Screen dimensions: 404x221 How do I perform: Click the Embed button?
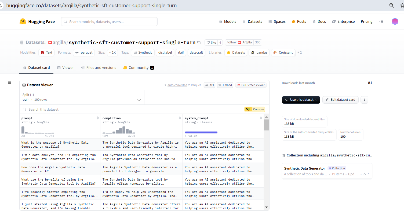225,85
